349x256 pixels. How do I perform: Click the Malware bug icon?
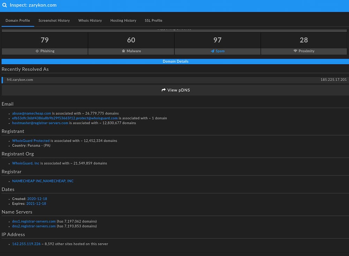click(123, 51)
